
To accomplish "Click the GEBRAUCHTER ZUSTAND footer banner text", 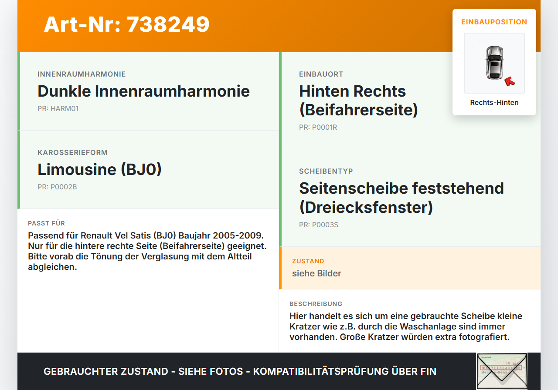I will coord(240,371).
